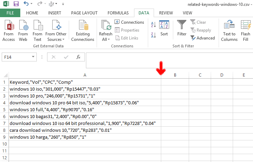Click cell with download windows 10 pro 64 bit iso

point(85,103)
